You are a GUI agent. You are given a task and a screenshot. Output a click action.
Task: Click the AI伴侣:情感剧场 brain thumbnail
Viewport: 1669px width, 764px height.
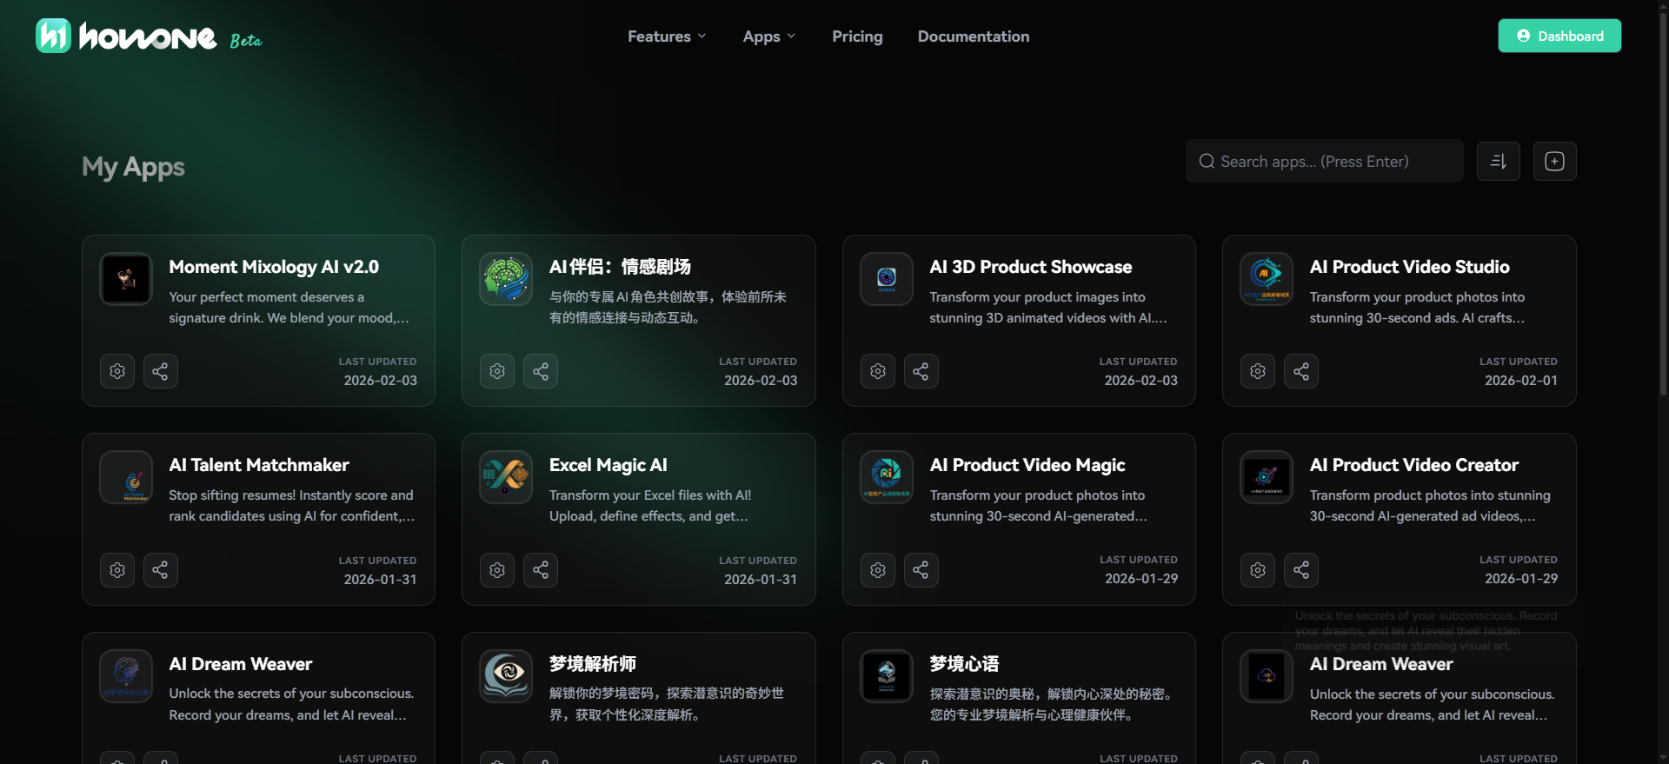click(506, 279)
